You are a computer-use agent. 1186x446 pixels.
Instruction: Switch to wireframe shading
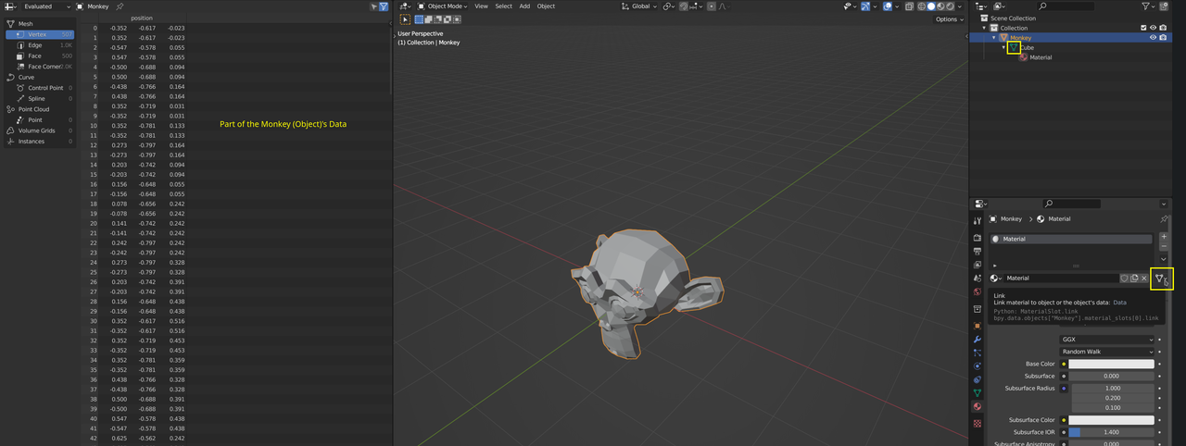922,6
